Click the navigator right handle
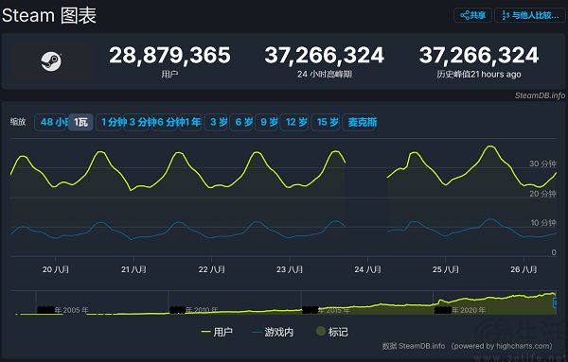This screenshot has height=362, width=568. click(555, 302)
